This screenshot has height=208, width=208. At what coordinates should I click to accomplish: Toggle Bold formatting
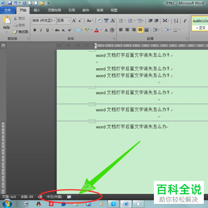coord(35,30)
